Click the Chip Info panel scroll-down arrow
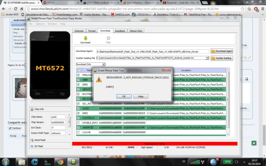Image resolution: width=266 pixels, height=166 pixels. coord(69,135)
